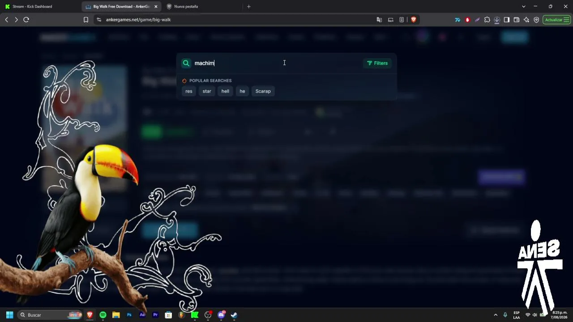573x322 pixels.
Task: Click the microphone tray icon
Action: click(505, 315)
